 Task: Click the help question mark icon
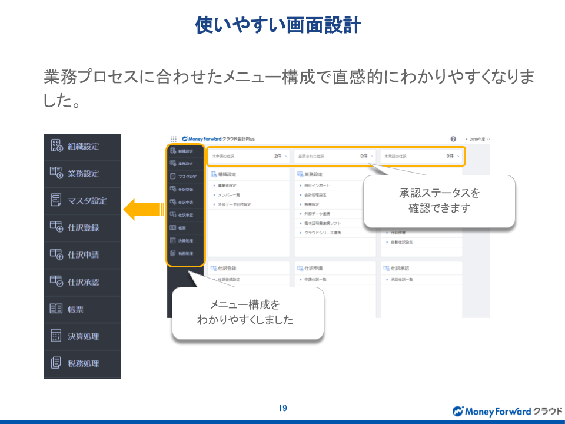[x=453, y=139]
